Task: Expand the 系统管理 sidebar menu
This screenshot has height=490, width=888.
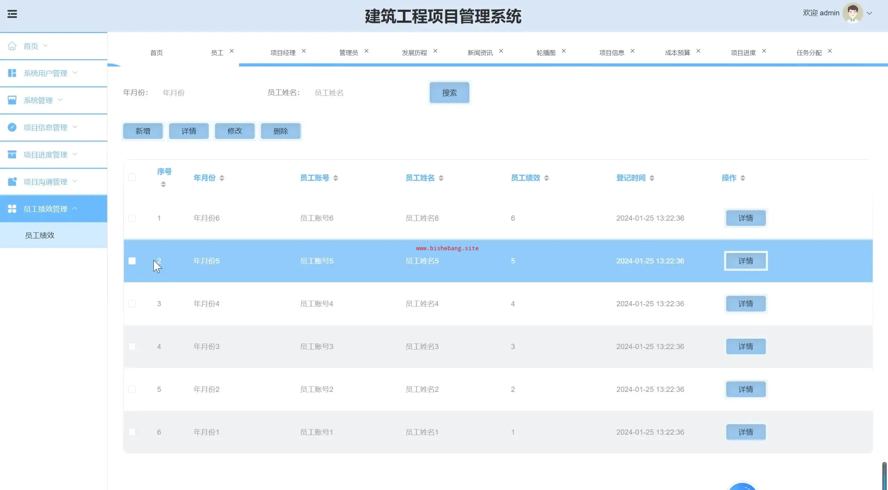Action: click(38, 100)
